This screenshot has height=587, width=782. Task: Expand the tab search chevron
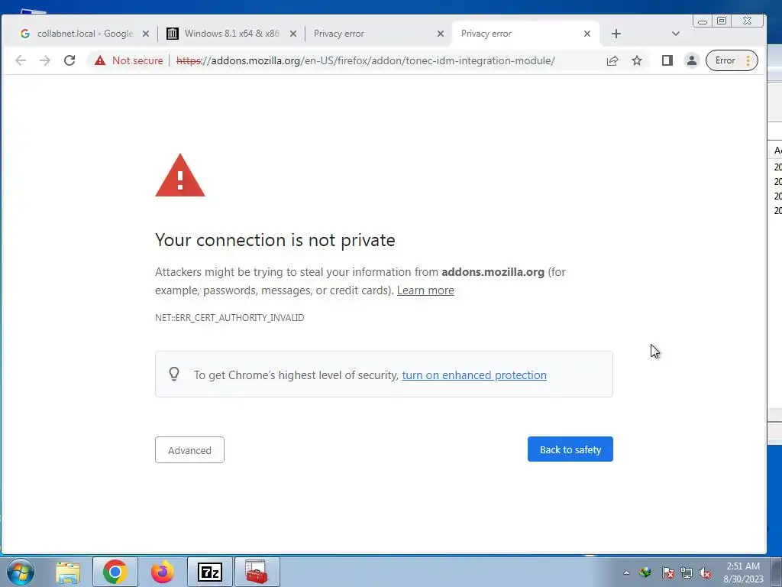click(x=675, y=34)
